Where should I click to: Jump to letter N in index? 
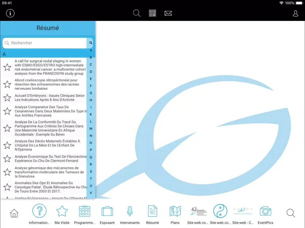[91, 136]
